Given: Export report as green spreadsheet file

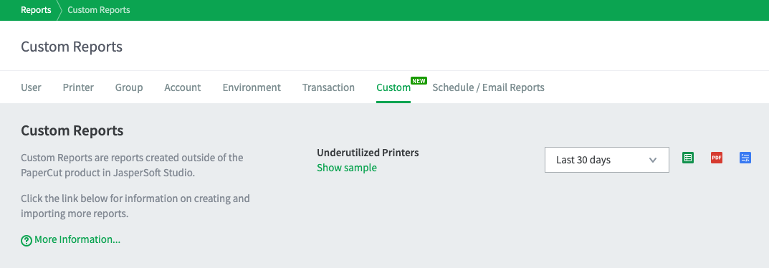Looking at the screenshot, I should (x=688, y=158).
